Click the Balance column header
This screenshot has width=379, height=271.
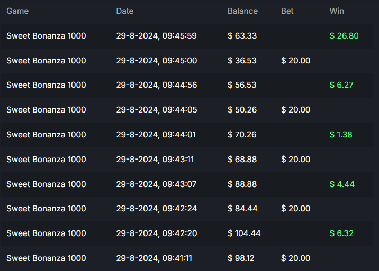click(x=242, y=11)
